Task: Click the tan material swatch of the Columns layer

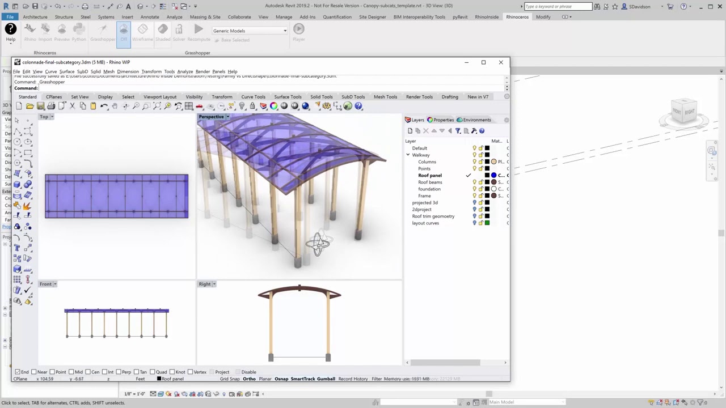Action: [x=494, y=162]
